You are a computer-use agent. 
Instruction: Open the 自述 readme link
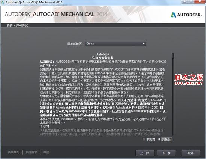pyautogui.click(x=46, y=152)
